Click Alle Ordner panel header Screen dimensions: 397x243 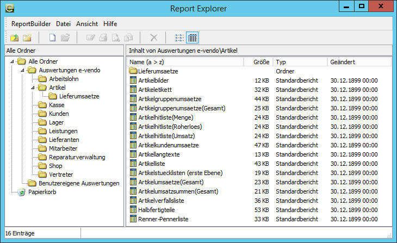point(64,51)
